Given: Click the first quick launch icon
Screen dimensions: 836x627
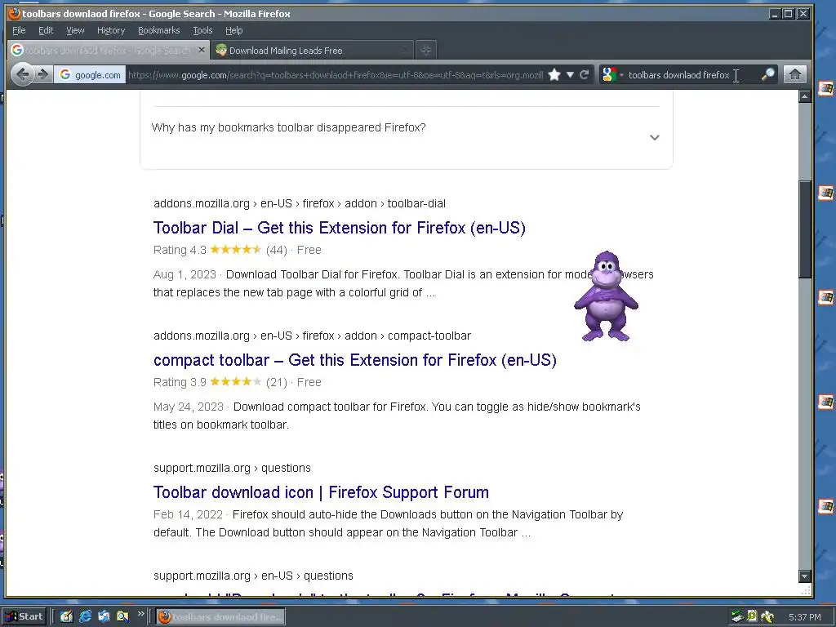Looking at the screenshot, I should click(x=66, y=616).
